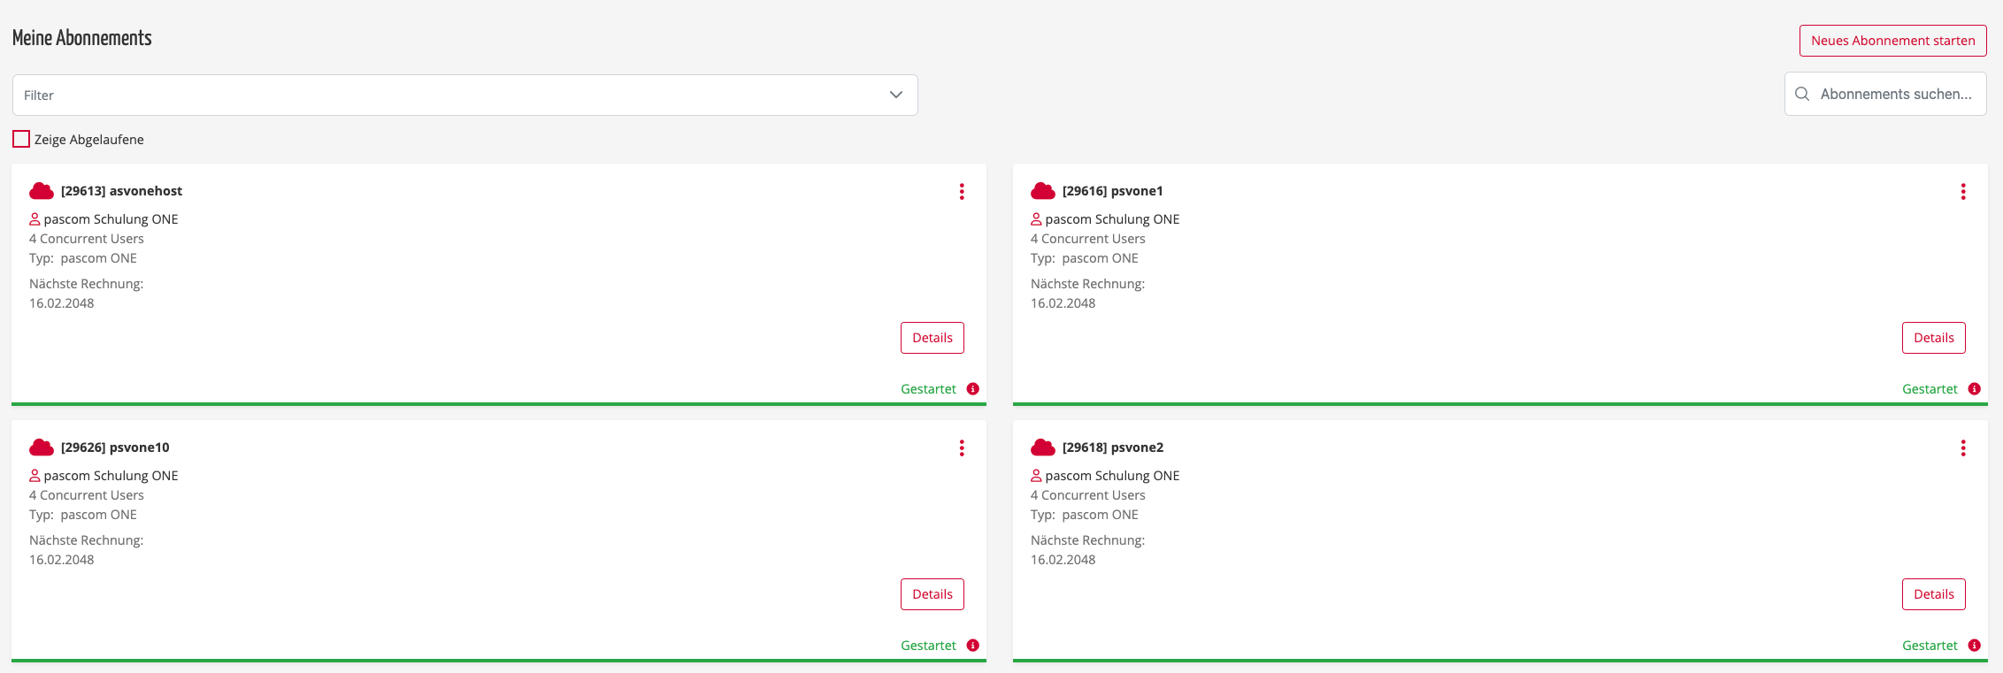
Task: Click 4 Concurrent Users in psvone2 card
Action: tap(1088, 495)
